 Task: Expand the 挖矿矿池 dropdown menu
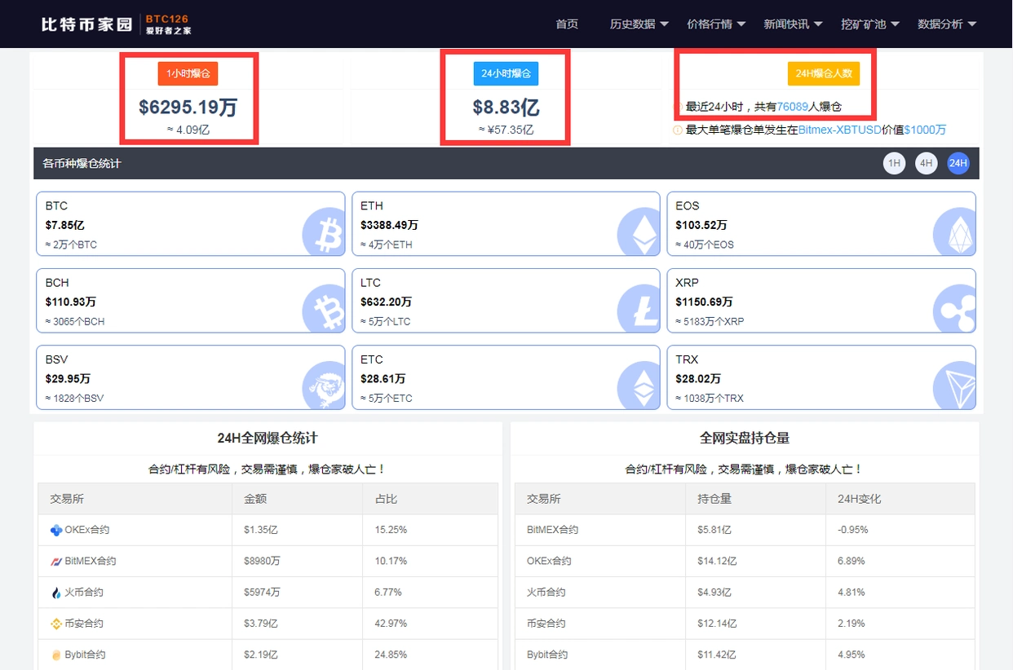pyautogui.click(x=870, y=24)
